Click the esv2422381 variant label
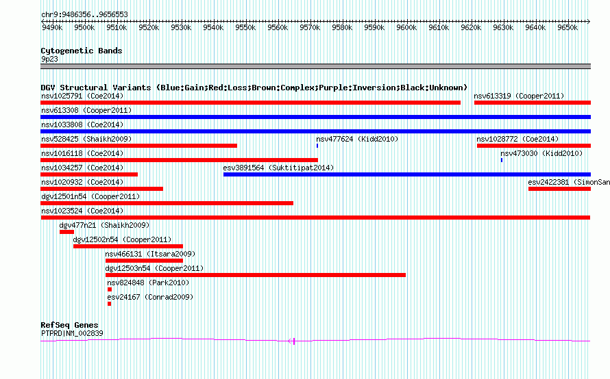The width and height of the screenshot is (610, 379). [x=569, y=182]
